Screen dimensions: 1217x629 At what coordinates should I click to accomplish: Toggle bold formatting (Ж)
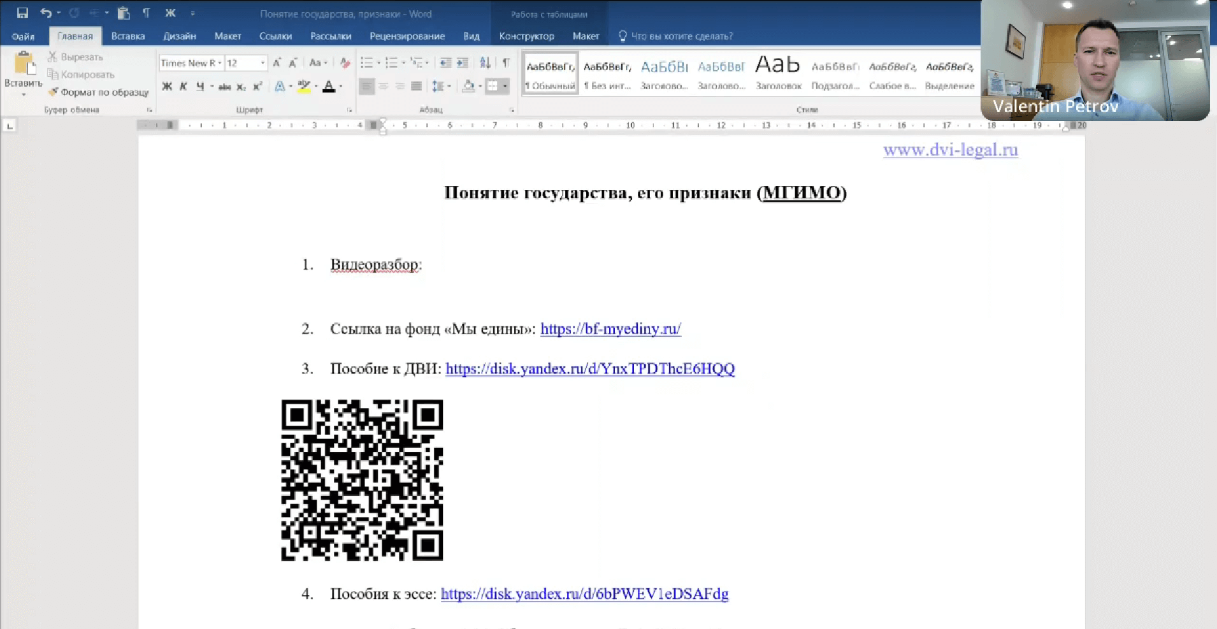(x=166, y=86)
